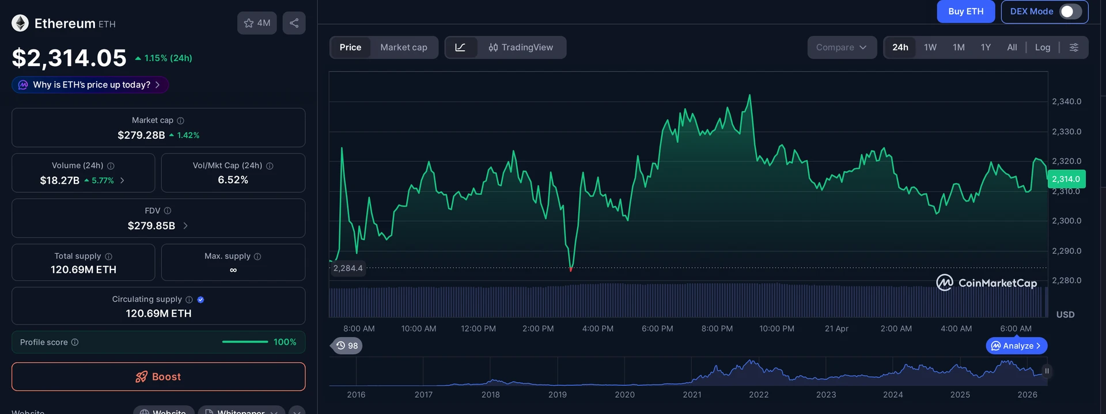The width and height of the screenshot is (1106, 414).
Task: Click the range handle on mini history chart
Action: pos(1047,371)
